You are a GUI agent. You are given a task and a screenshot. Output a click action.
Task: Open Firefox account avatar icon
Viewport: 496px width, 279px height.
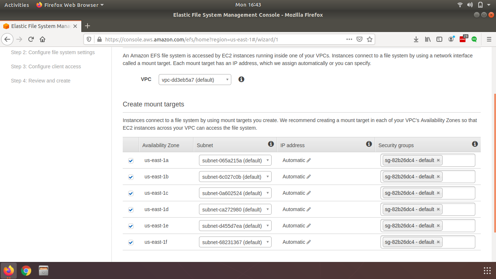click(451, 39)
